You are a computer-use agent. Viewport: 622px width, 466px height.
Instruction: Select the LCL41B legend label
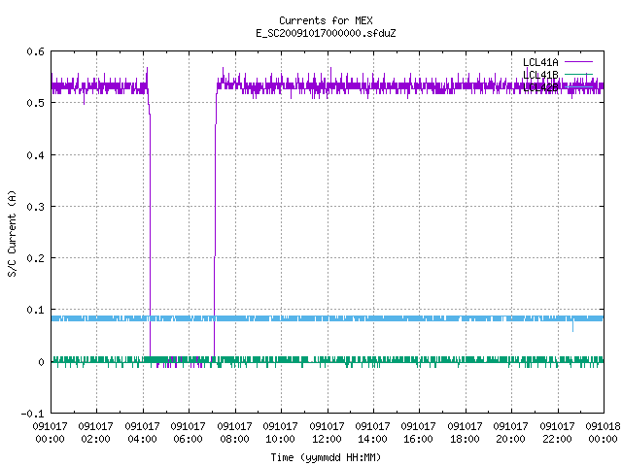(x=540, y=75)
